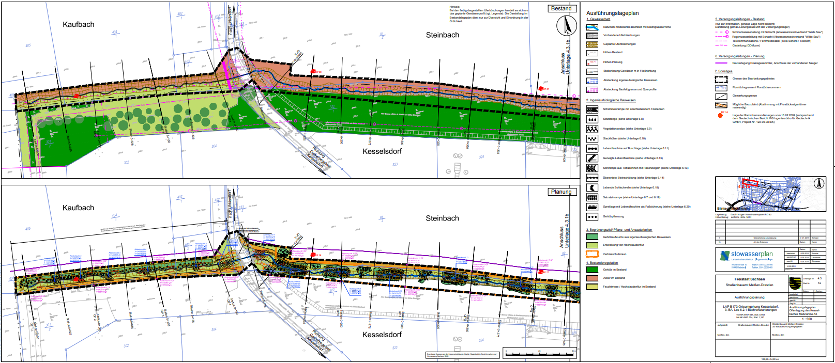Click the Gehölzpflanzung three-dot symbol
The height and width of the screenshot is (363, 835).
tap(592, 217)
